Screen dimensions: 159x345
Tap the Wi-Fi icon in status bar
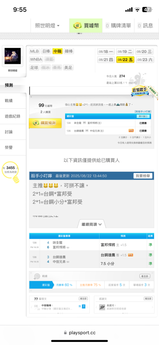(137, 9)
